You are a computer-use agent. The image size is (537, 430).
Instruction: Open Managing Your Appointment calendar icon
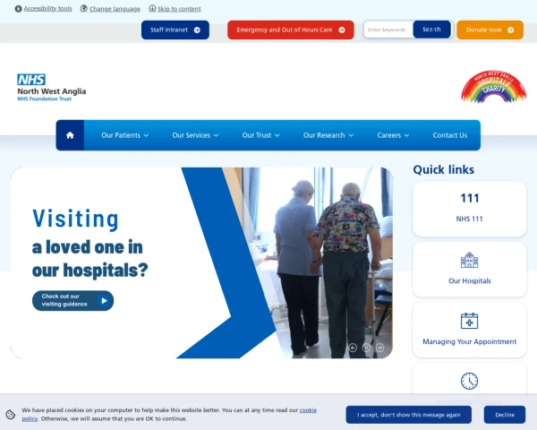coord(469,321)
